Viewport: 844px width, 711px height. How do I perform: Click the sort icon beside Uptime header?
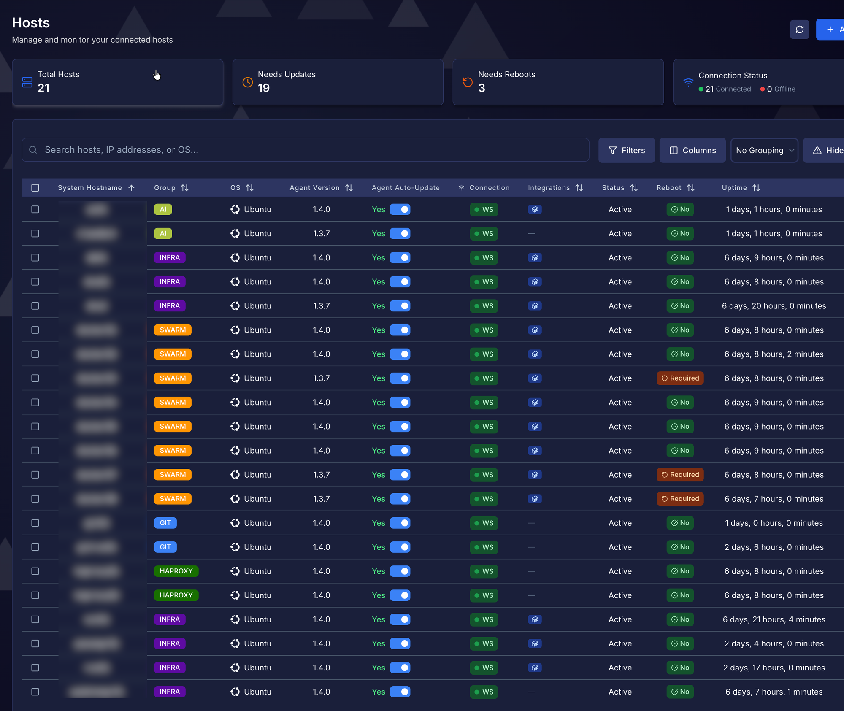pyautogui.click(x=756, y=188)
